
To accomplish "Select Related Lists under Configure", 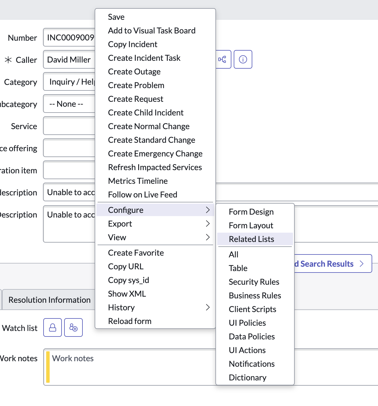I will point(251,239).
